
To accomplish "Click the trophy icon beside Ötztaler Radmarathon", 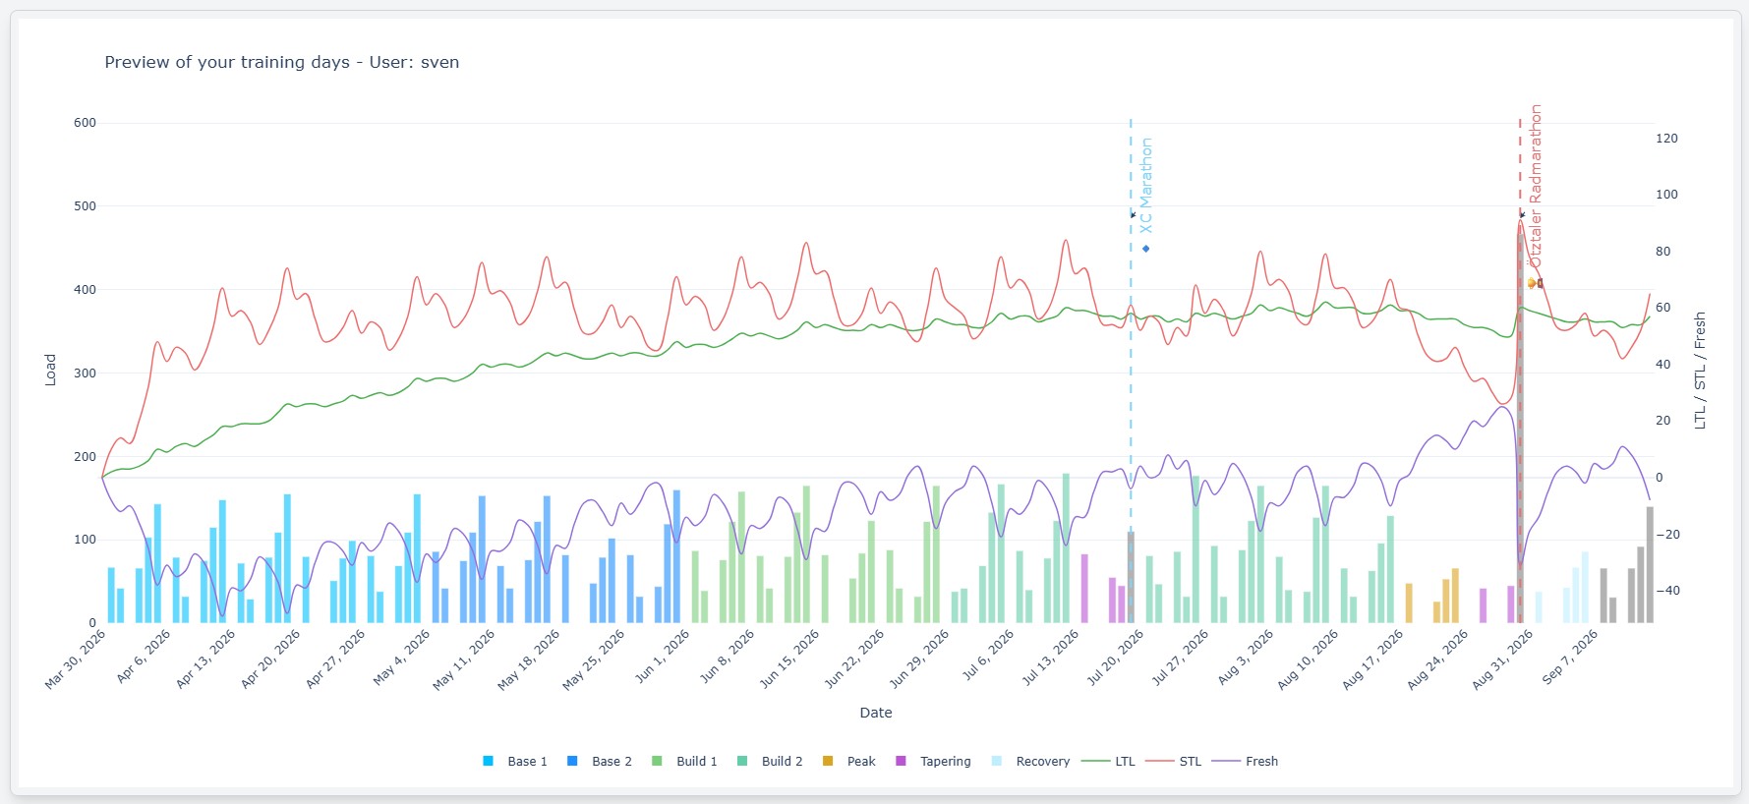I will click(1534, 283).
